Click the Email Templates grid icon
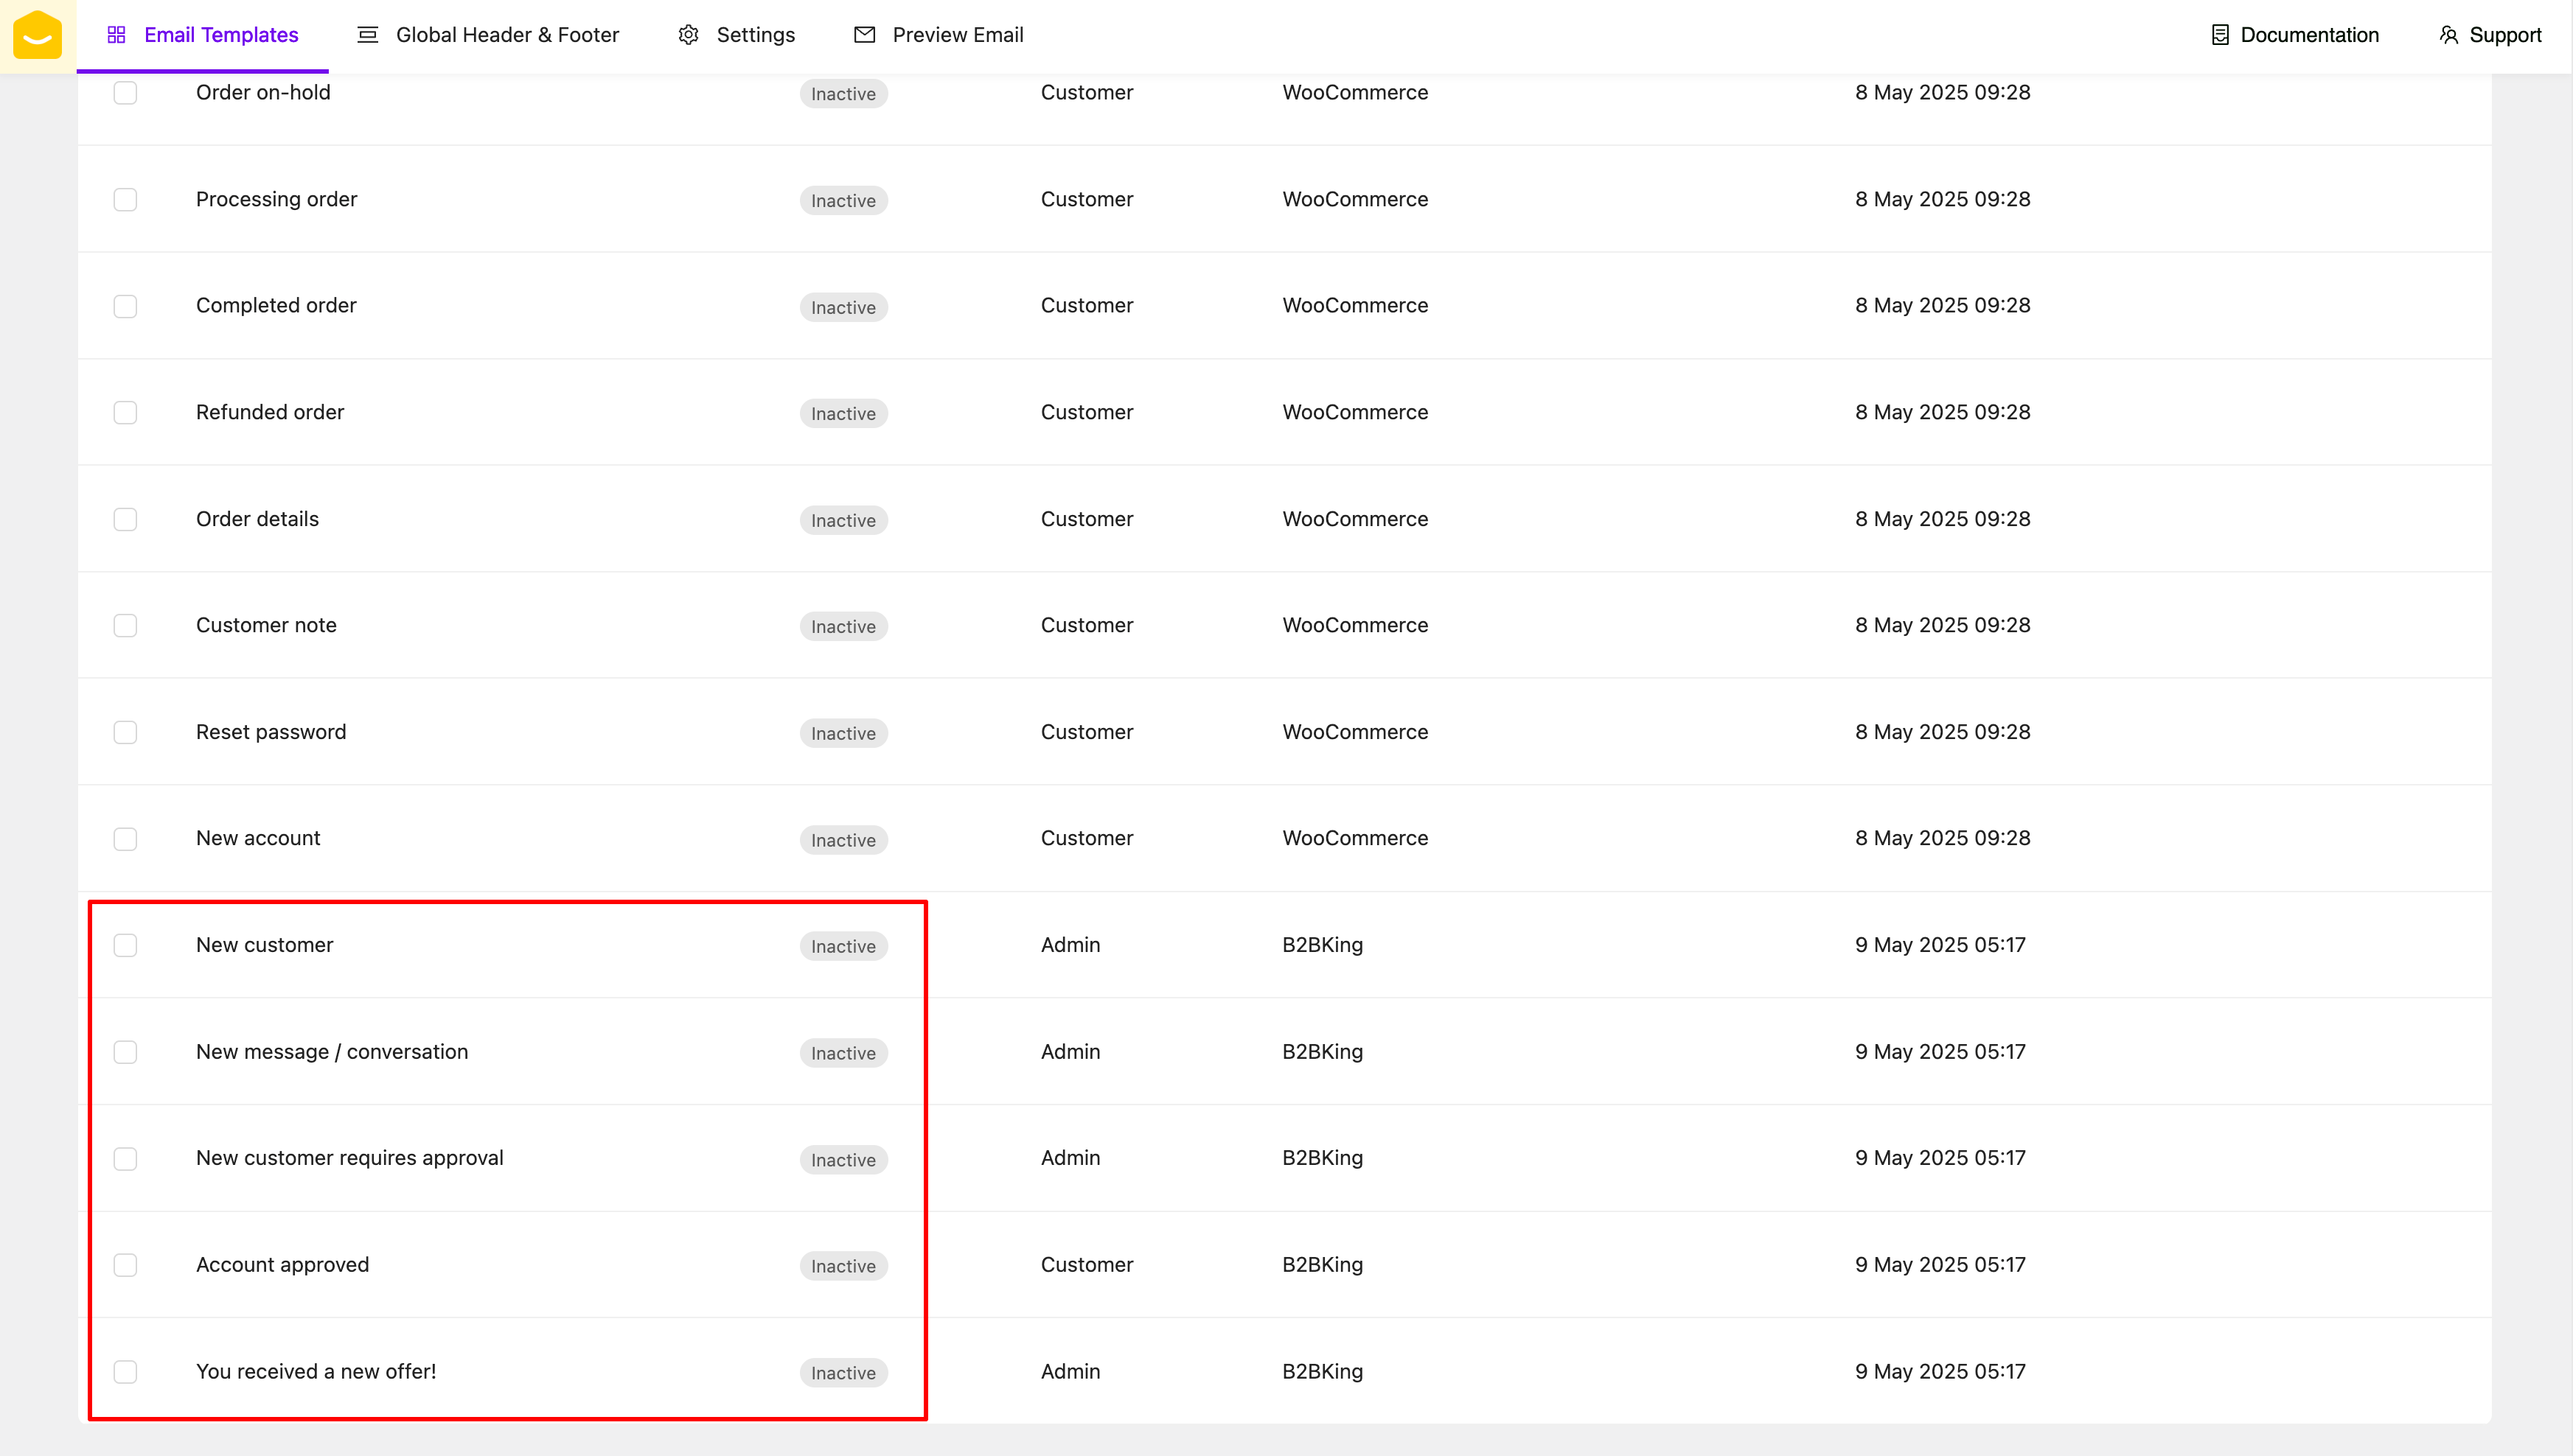Viewport: 2573px width, 1456px height. click(x=116, y=35)
